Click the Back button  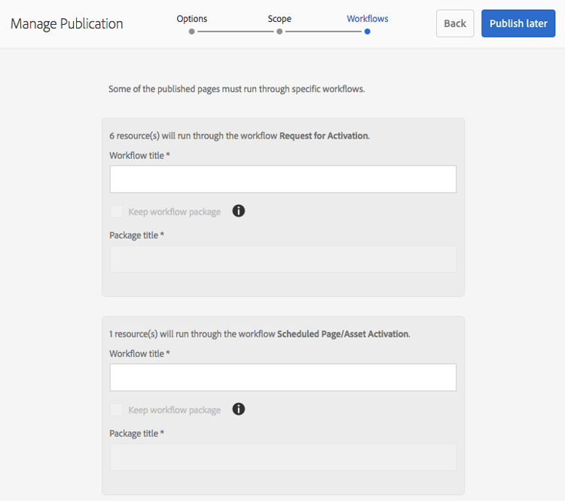click(455, 23)
